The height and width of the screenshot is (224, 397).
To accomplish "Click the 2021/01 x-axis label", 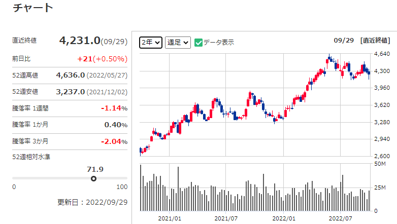I will tap(170, 218).
